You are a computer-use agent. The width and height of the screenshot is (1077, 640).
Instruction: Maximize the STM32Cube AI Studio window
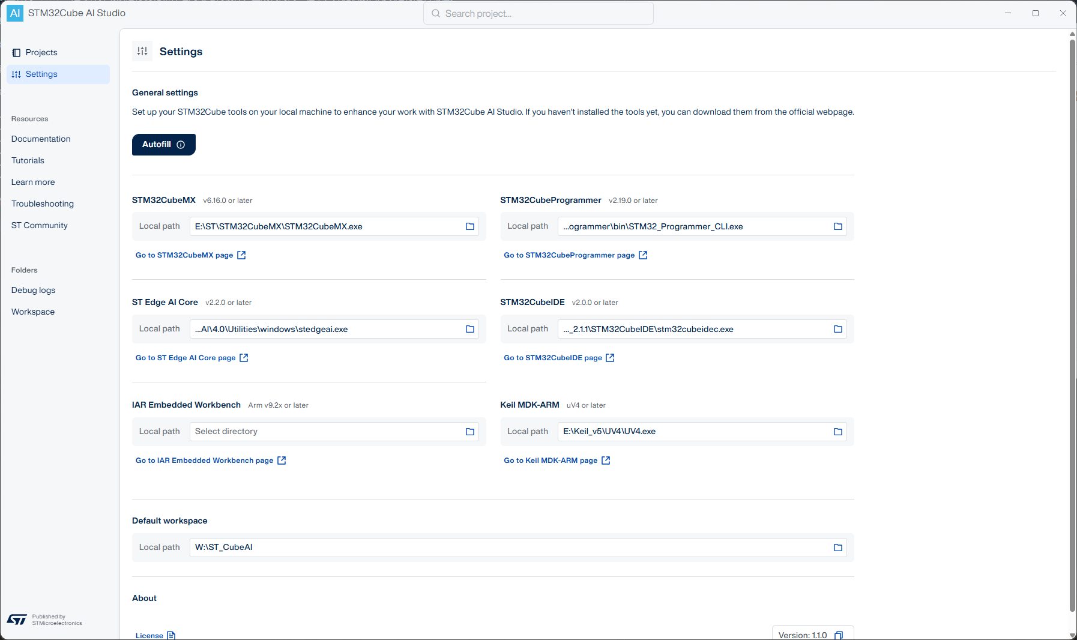(1036, 13)
